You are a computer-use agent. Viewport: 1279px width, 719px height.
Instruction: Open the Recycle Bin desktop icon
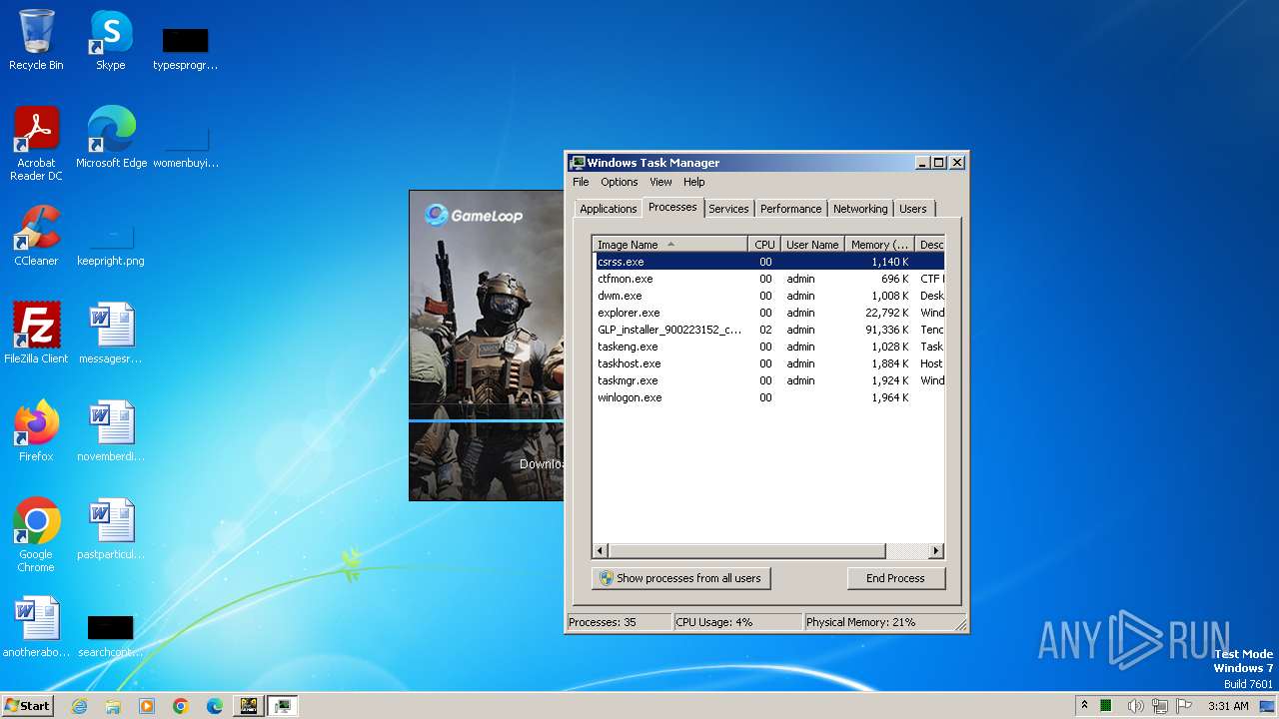click(x=36, y=40)
